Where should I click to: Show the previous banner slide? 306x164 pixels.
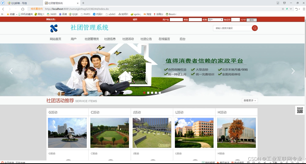click(11, 71)
